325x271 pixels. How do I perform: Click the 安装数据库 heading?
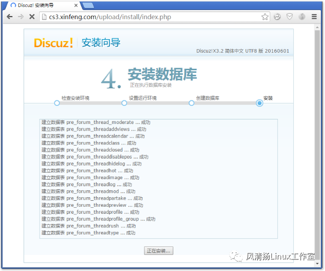(162, 74)
